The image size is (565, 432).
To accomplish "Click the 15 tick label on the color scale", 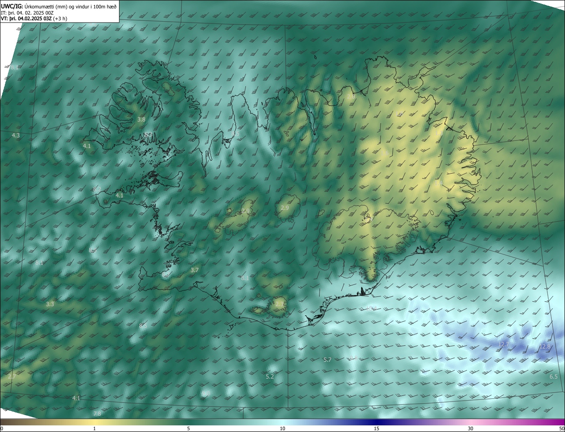I will pos(377,428).
